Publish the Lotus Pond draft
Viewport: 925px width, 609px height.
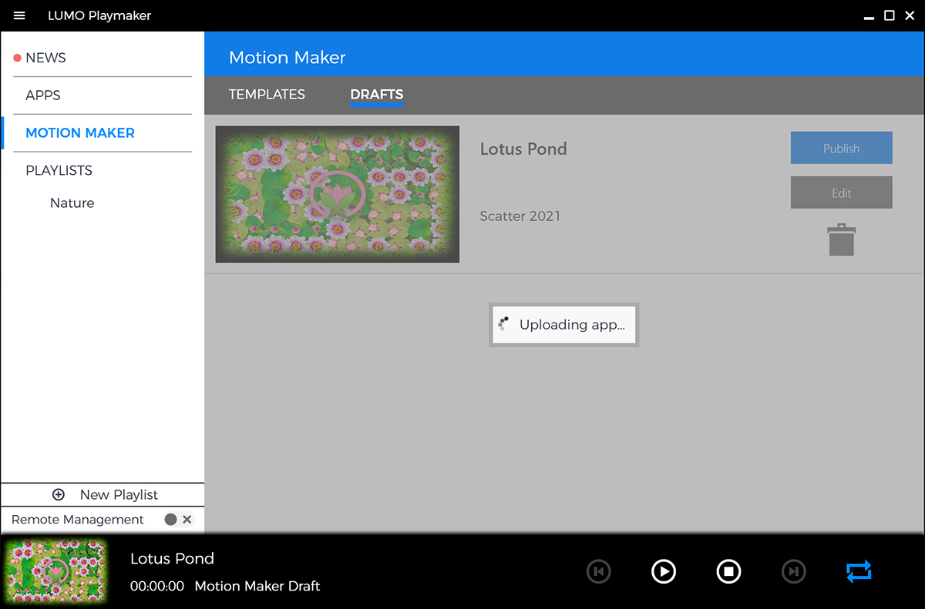pyautogui.click(x=841, y=149)
